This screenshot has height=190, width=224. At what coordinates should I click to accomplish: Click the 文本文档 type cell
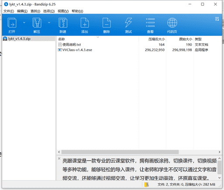coord(201,45)
